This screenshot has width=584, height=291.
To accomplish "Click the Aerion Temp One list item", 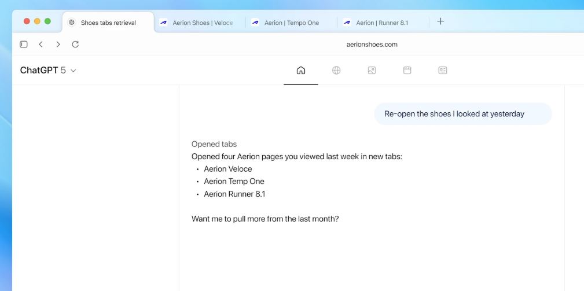I will (x=234, y=181).
